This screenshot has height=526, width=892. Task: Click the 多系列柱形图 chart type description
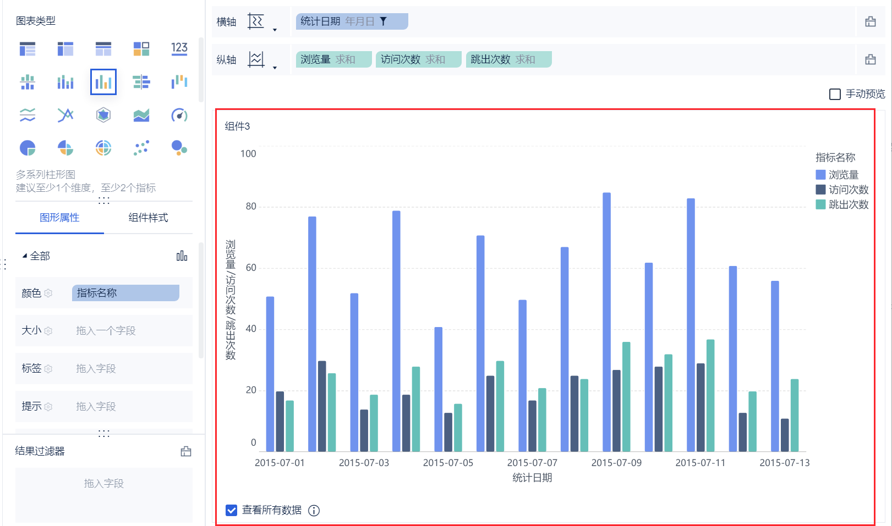pyautogui.click(x=46, y=175)
